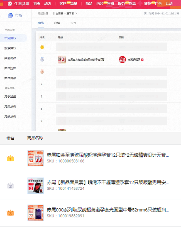The image size is (181, 227).
Task: Switch to the 内容 tab
Action: click(x=73, y=23)
